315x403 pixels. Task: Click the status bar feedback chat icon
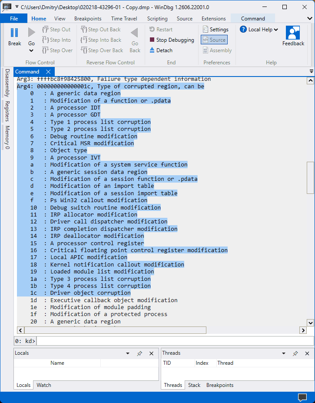coord(302,397)
